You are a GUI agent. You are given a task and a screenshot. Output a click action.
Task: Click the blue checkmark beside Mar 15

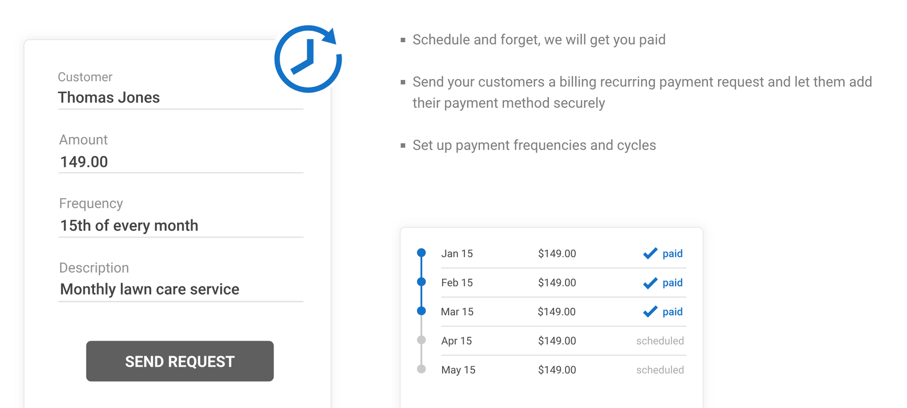point(650,312)
